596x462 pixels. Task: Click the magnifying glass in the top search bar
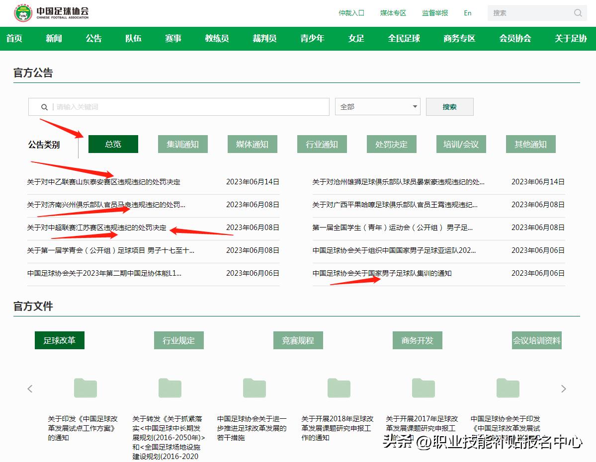(x=577, y=12)
